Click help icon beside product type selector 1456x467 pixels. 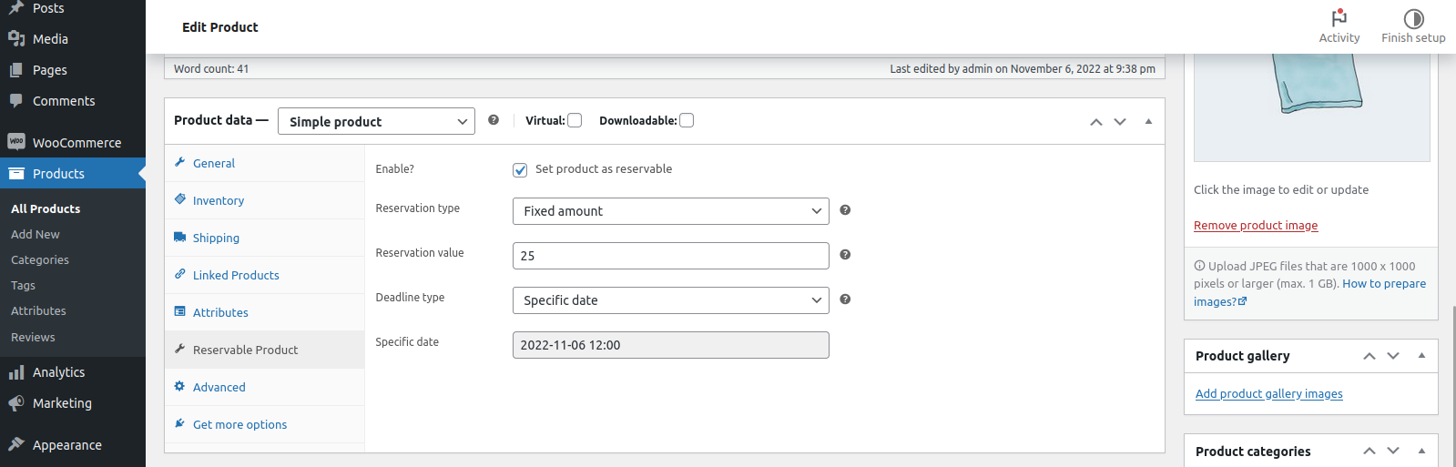tap(494, 120)
